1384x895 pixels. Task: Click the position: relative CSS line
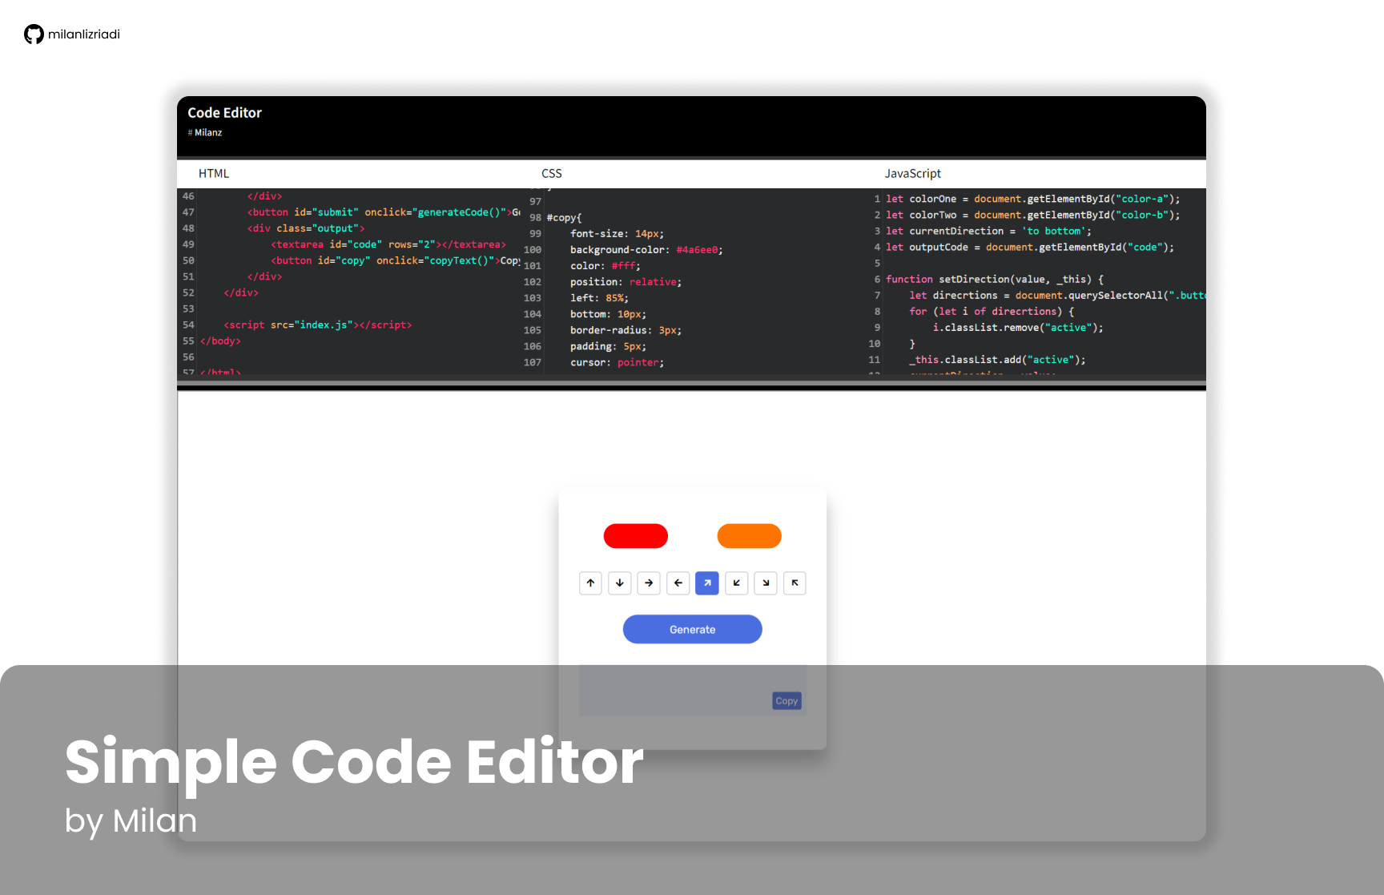point(626,282)
